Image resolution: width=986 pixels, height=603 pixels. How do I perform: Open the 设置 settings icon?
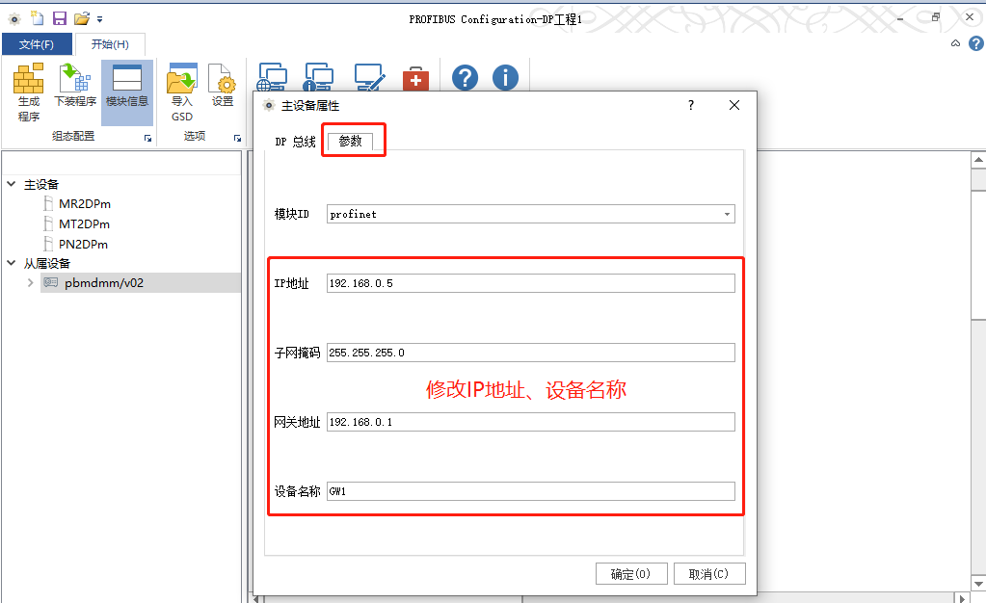223,86
